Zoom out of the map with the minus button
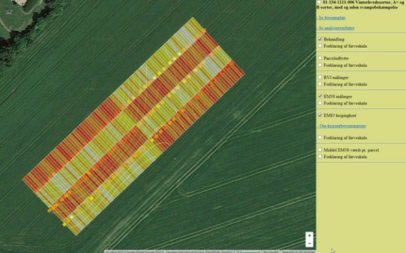Image resolution: width=406 pixels, height=253 pixels. pyautogui.click(x=309, y=243)
